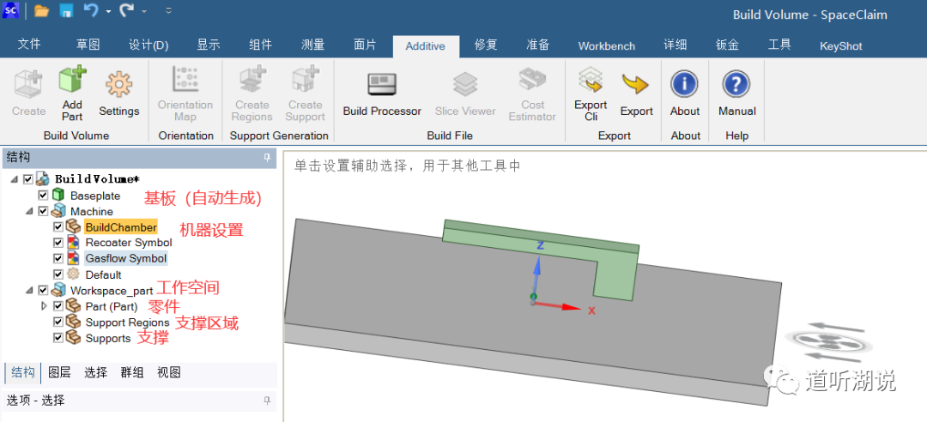Switch to the 群组 panel tab
The image size is (927, 422).
(x=132, y=372)
